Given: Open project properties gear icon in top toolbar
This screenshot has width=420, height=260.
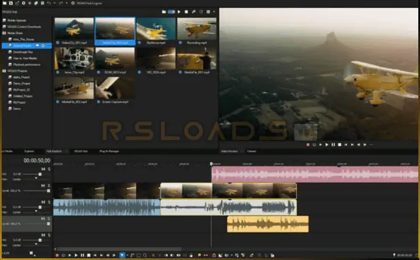Looking at the screenshot, I should pos(23,3).
